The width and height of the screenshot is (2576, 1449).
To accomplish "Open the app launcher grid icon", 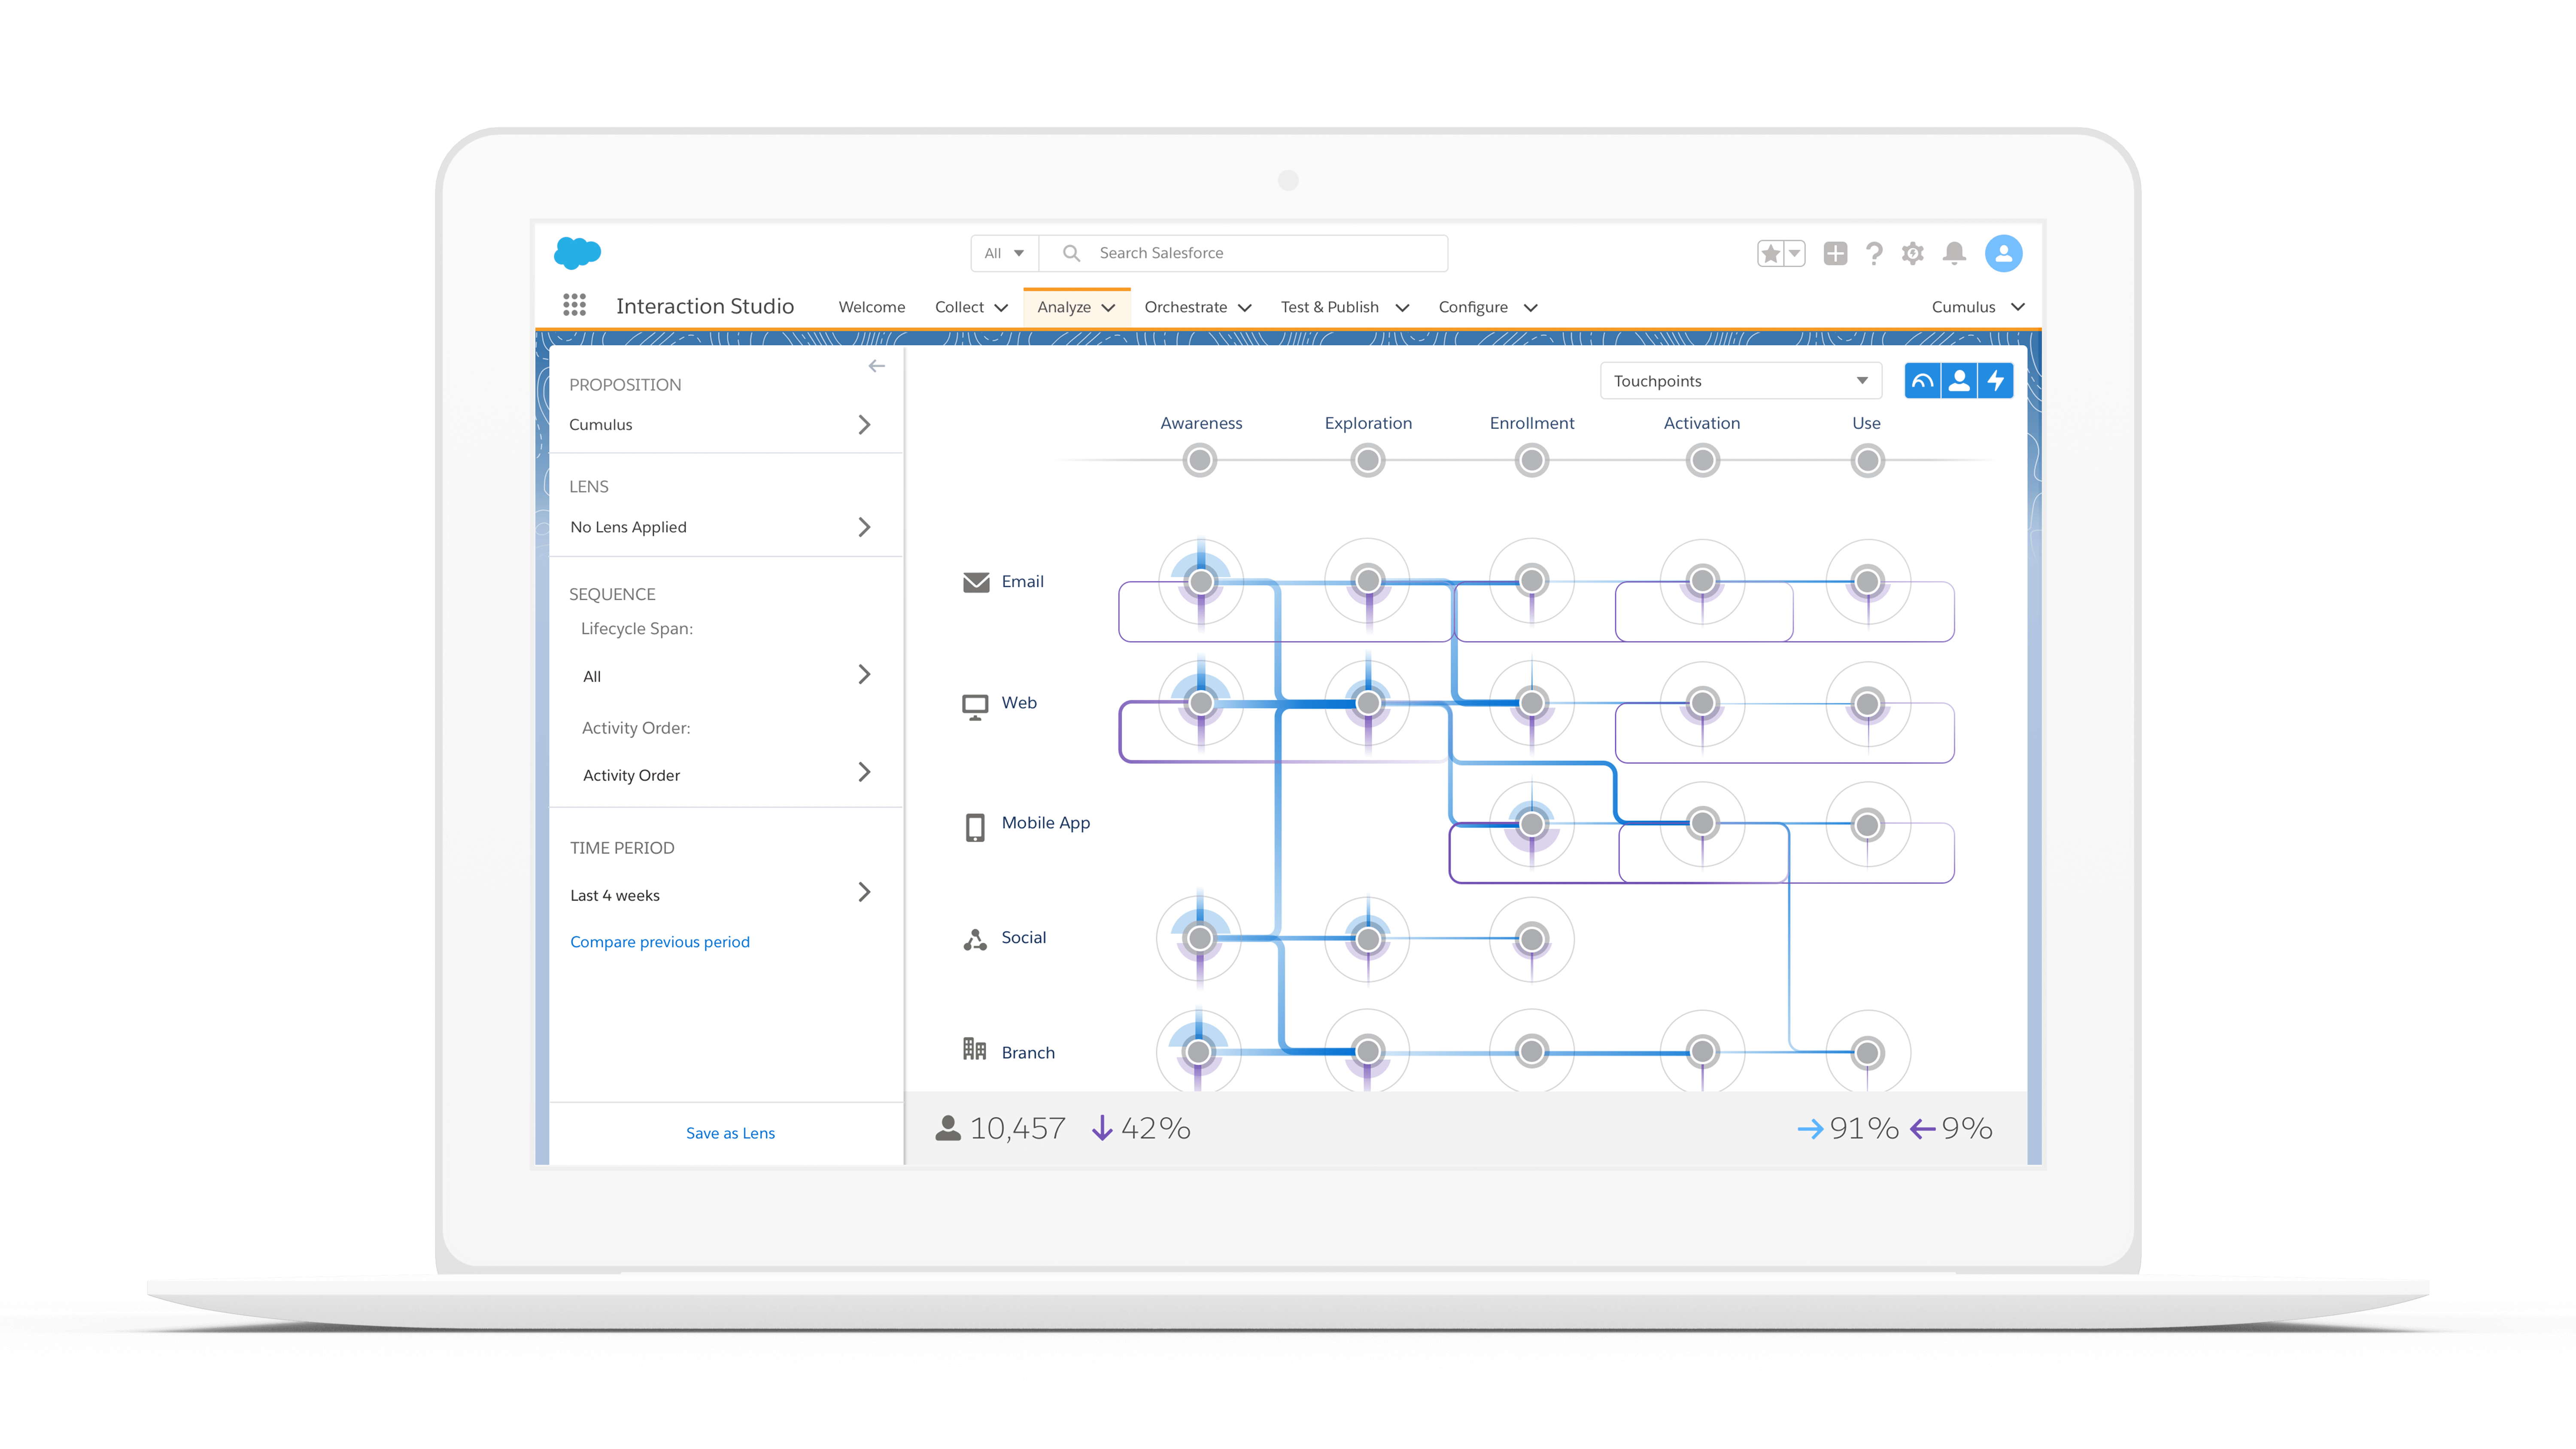I will 574,305.
